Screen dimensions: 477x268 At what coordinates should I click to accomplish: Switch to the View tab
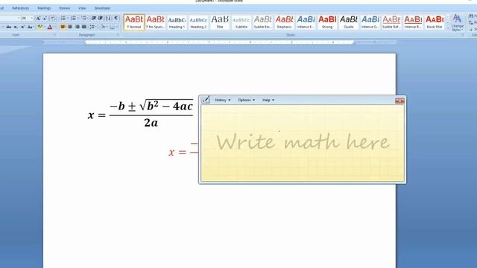click(82, 8)
